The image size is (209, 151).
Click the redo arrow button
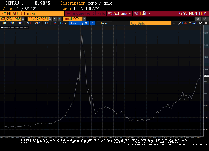pyautogui.click(x=204, y=19)
